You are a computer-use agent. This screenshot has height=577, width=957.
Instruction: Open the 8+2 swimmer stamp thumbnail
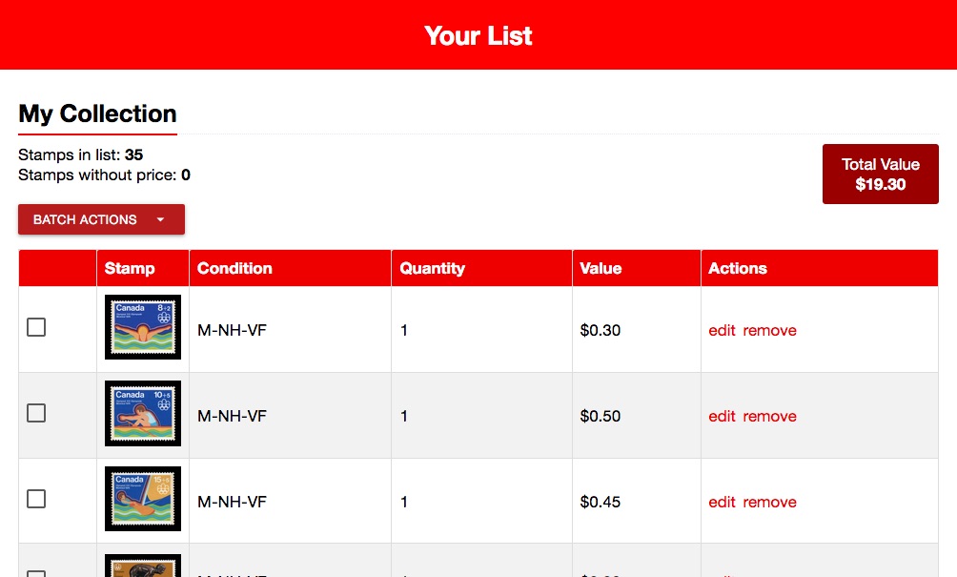(143, 327)
